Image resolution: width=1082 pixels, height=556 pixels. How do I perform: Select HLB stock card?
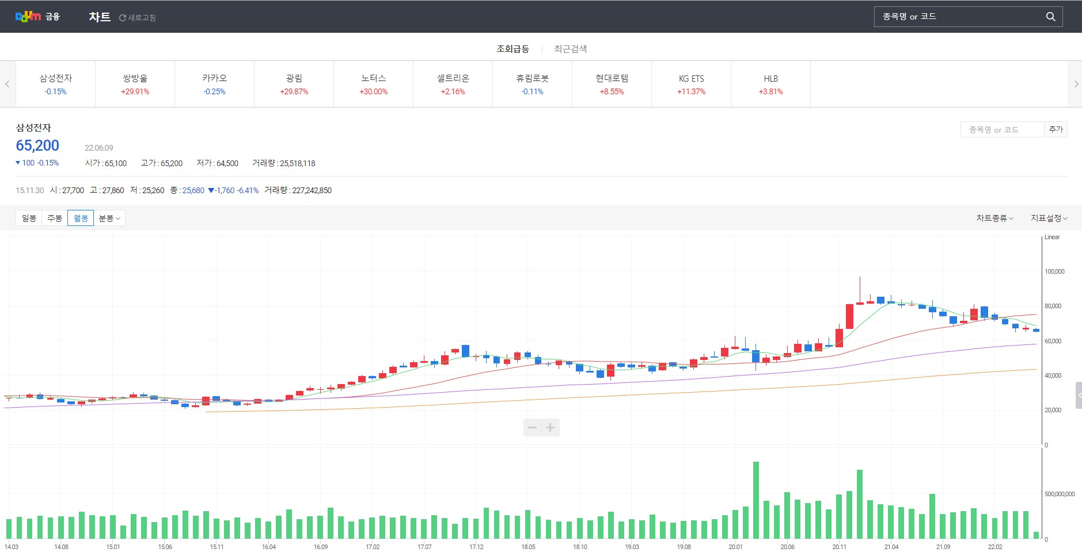[771, 84]
